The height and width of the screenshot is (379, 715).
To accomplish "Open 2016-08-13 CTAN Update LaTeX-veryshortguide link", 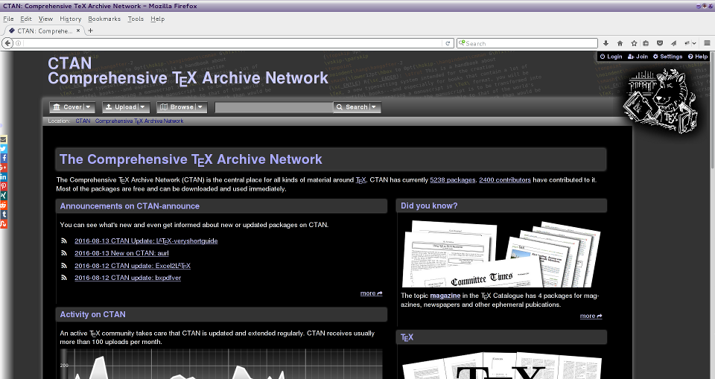I will pos(146,241).
